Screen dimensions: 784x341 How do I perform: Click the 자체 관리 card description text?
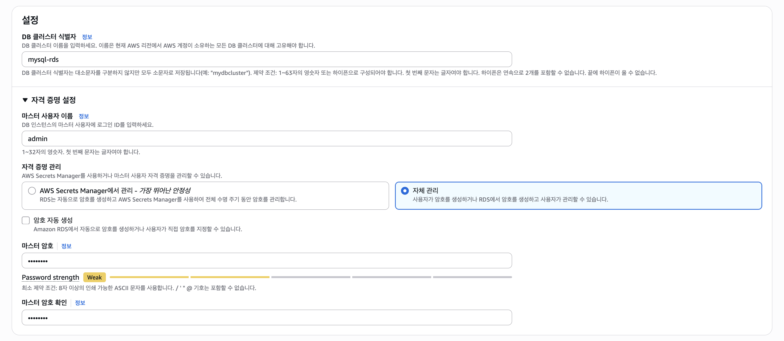click(x=510, y=199)
